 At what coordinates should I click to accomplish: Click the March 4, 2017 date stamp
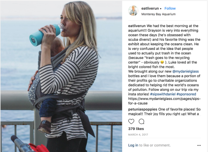tap(138, 135)
